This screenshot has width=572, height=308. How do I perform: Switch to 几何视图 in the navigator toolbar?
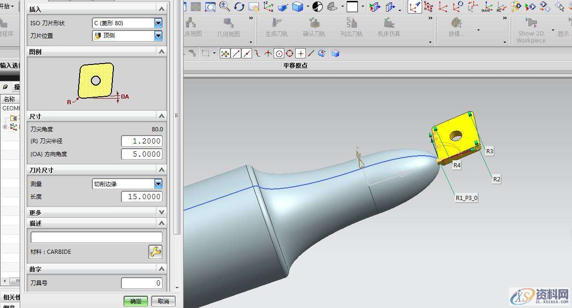229,27
